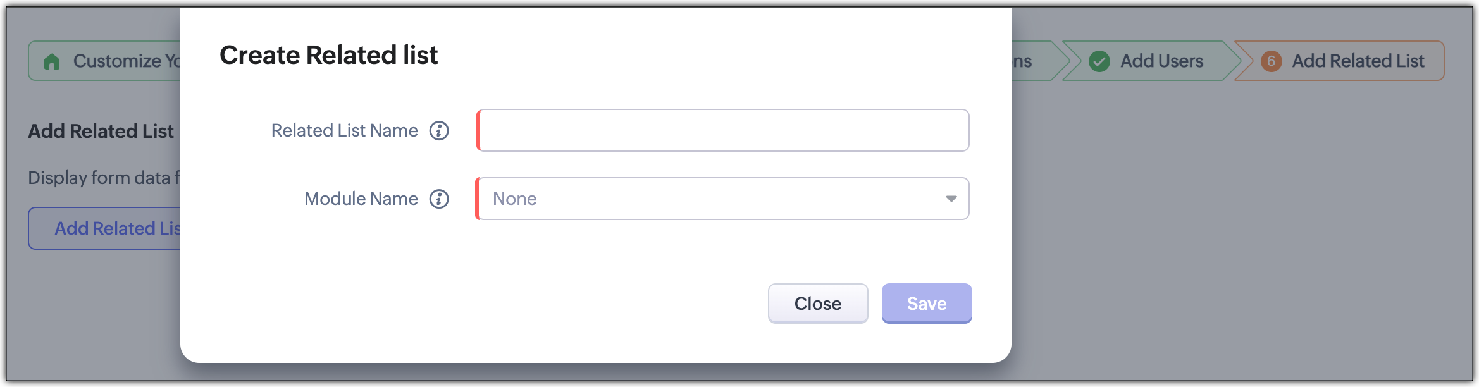
Task: Select the partially hidden step ending in "ns"
Action: (1024, 61)
